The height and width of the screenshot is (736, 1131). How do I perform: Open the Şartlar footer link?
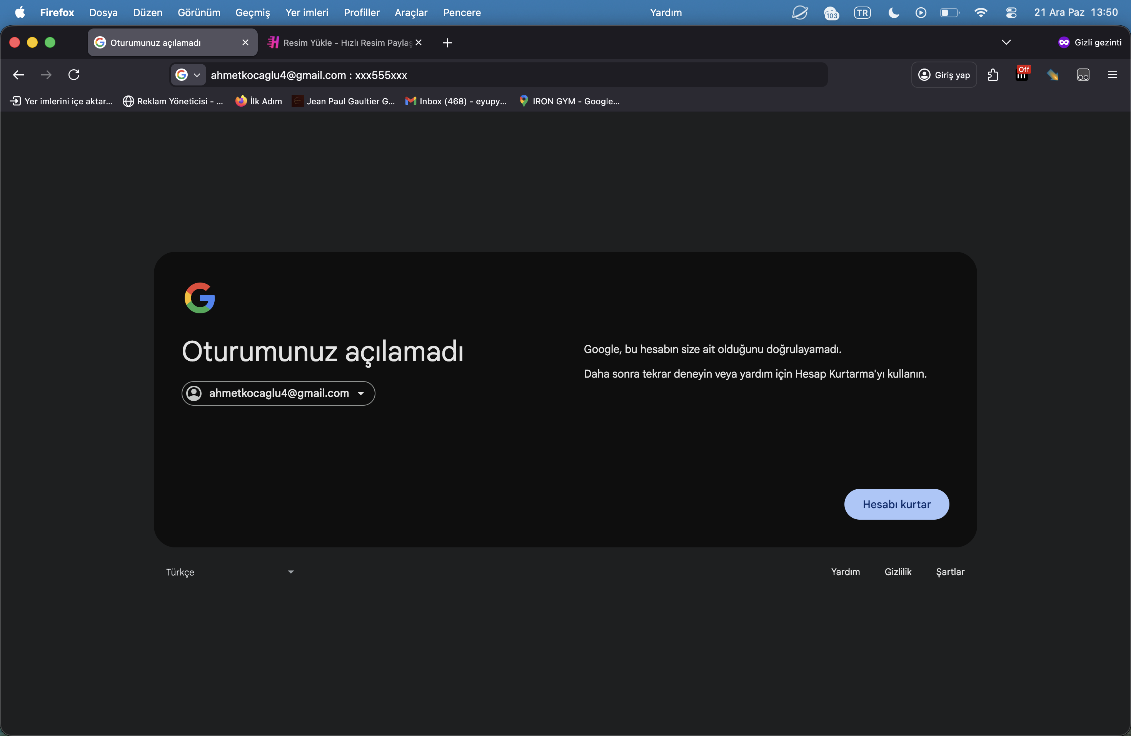tap(950, 572)
